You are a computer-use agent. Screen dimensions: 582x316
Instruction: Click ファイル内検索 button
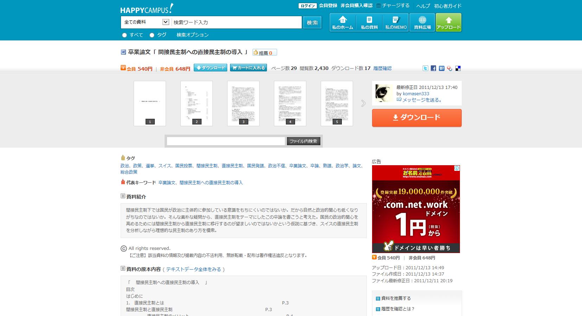click(303, 141)
